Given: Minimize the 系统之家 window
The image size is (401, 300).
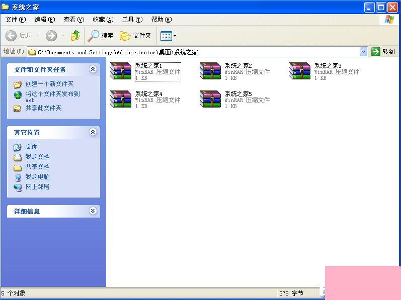Looking at the screenshot, I should pos(369,8).
